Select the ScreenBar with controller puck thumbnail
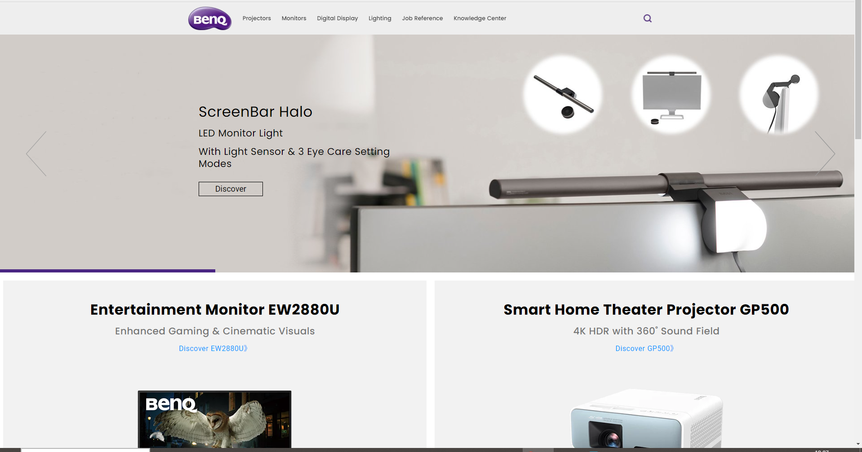Image resolution: width=862 pixels, height=452 pixels. coord(563,95)
